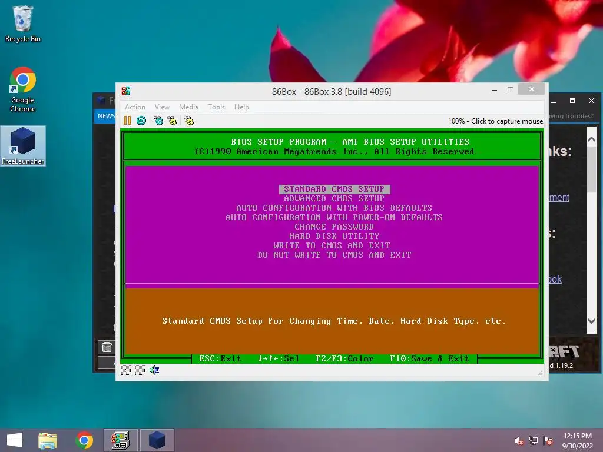
Task: Click scroll up arrow in FreeLauncher window
Action: [591, 140]
